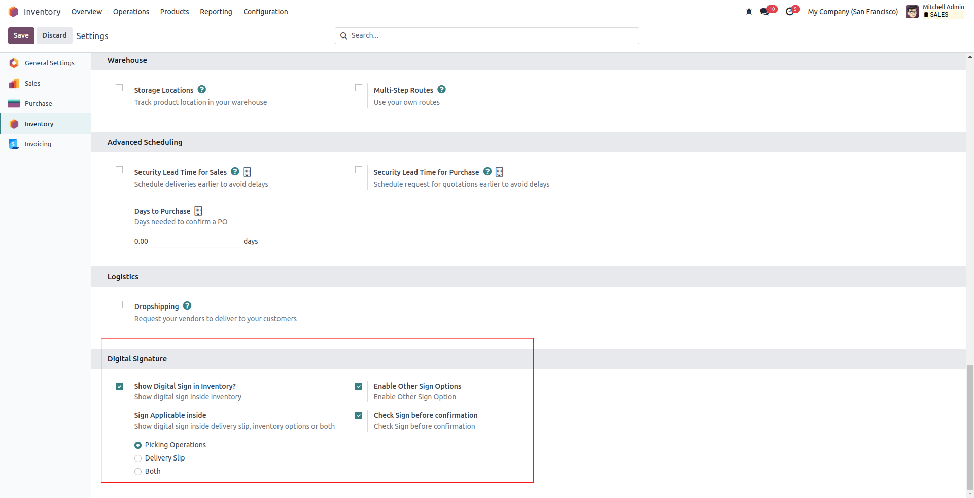
Task: Expand Mitchell Admin user menu
Action: click(x=935, y=11)
